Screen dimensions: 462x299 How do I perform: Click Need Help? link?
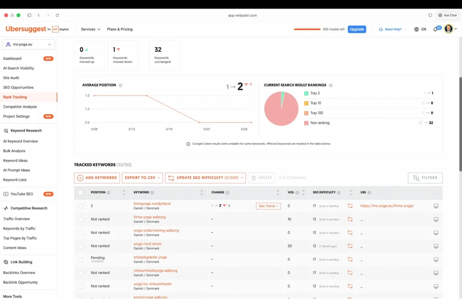click(393, 29)
